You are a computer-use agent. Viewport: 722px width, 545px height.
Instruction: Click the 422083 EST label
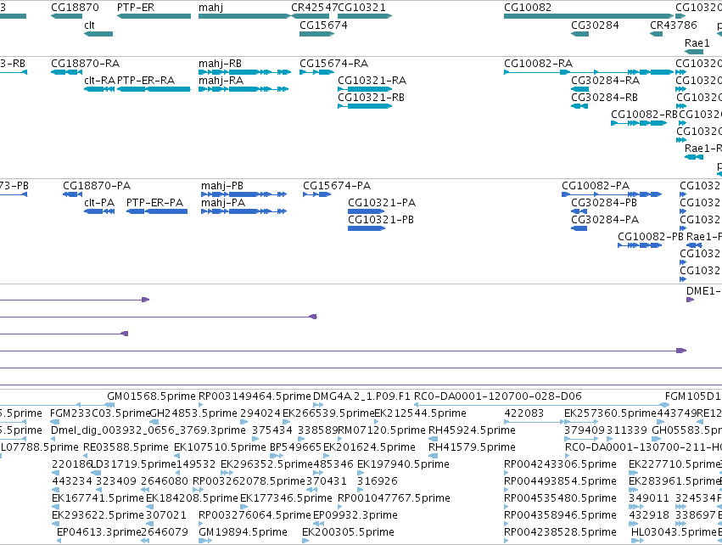pyautogui.click(x=524, y=413)
